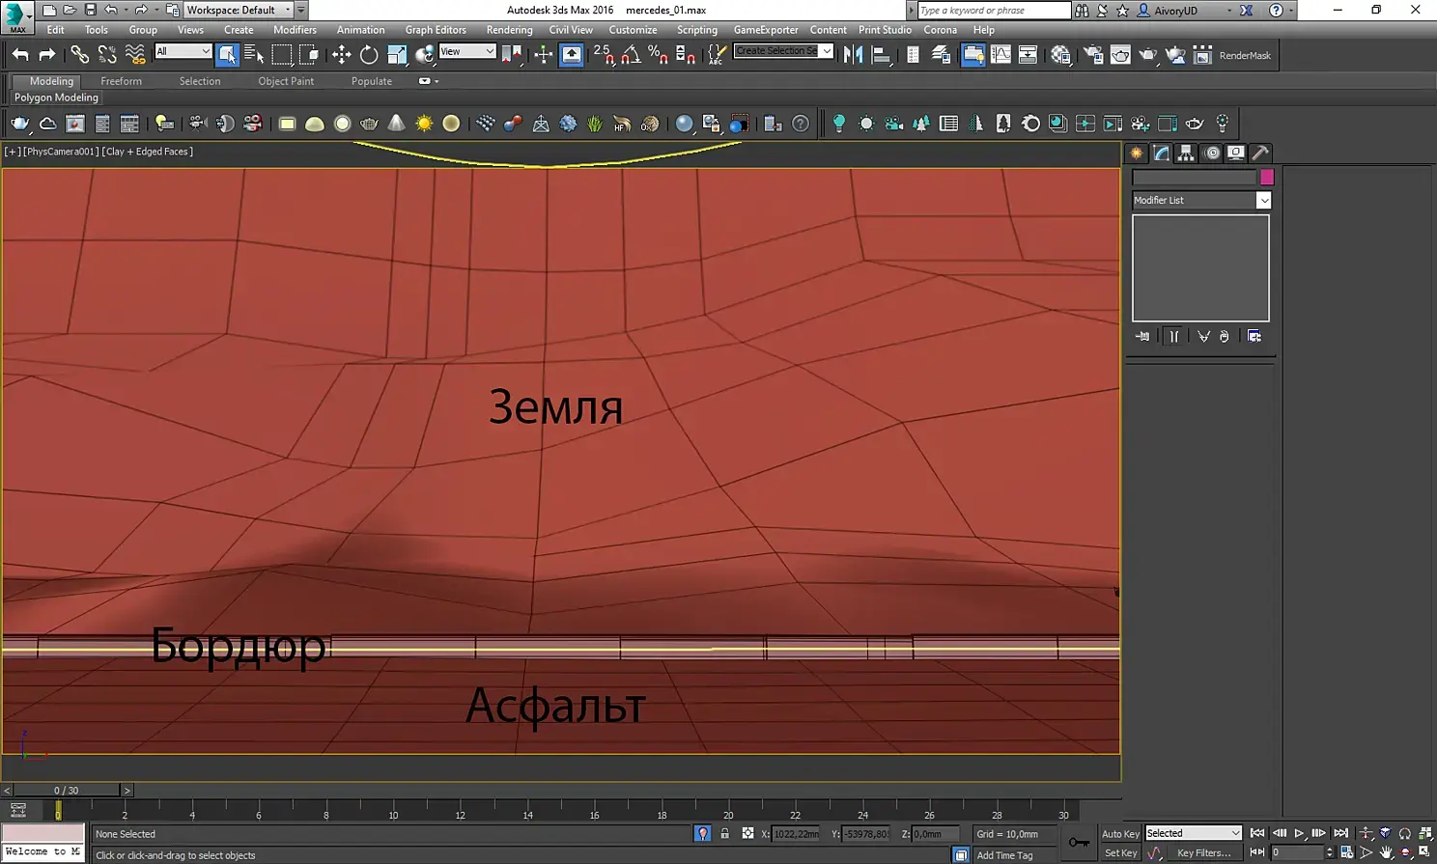The height and width of the screenshot is (864, 1437).
Task: Activate the Select and Move tool
Action: (x=341, y=55)
